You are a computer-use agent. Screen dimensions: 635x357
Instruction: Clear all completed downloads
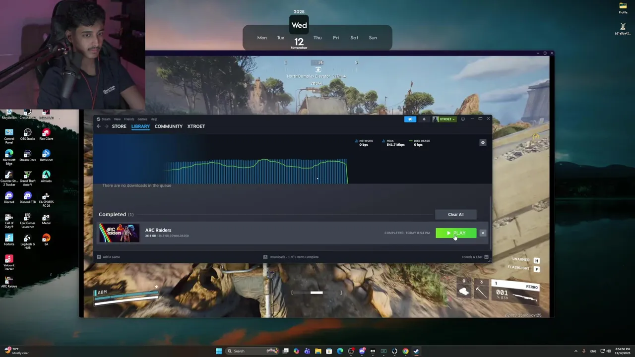click(455, 214)
